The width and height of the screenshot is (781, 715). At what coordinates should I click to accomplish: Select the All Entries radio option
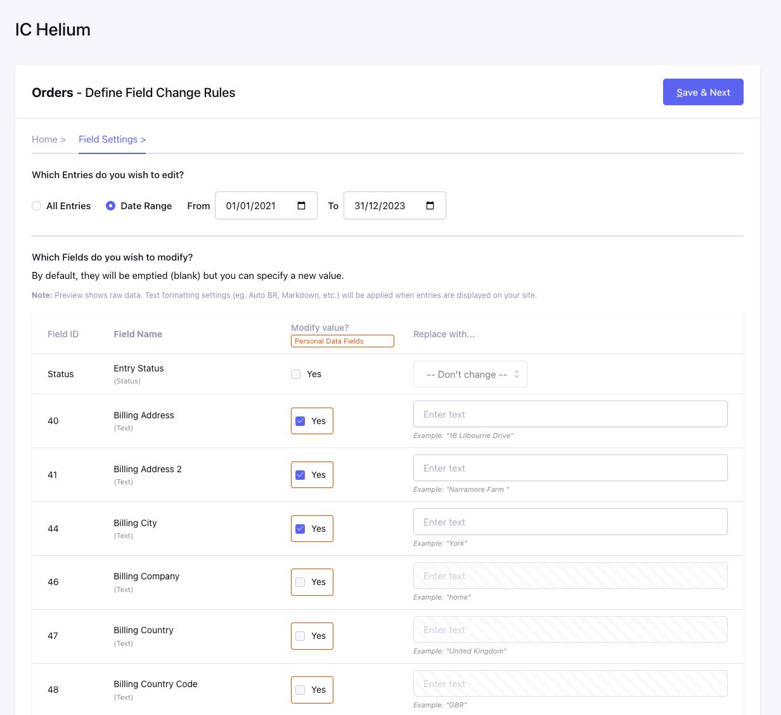point(37,206)
